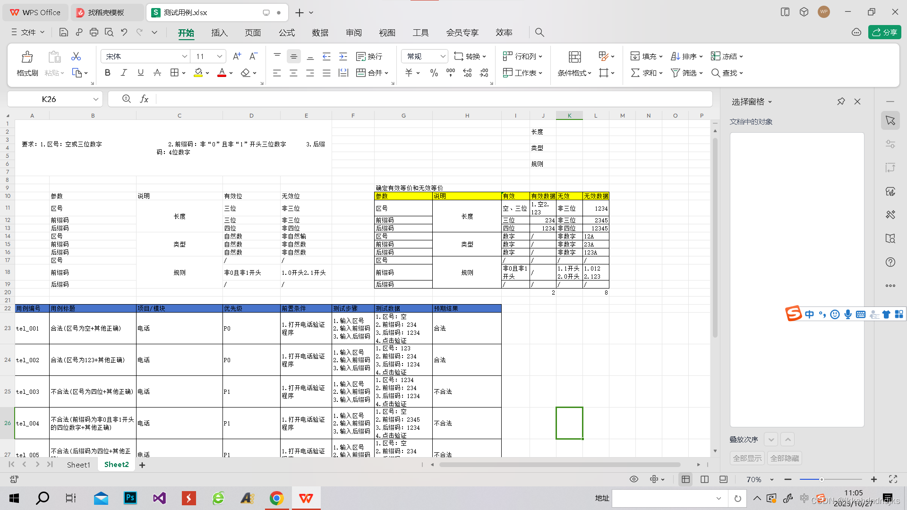
Task: Click the print icon in quick toolbar
Action: point(94,32)
